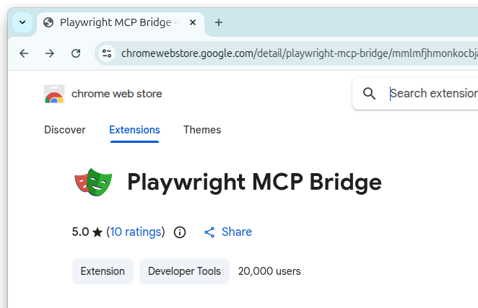The height and width of the screenshot is (308, 478).
Task: Select the Chrome Web Store URL text
Action: click(300, 53)
